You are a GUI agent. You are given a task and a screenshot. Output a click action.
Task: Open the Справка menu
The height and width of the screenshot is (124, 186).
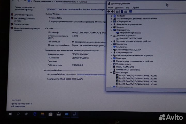(135, 8)
